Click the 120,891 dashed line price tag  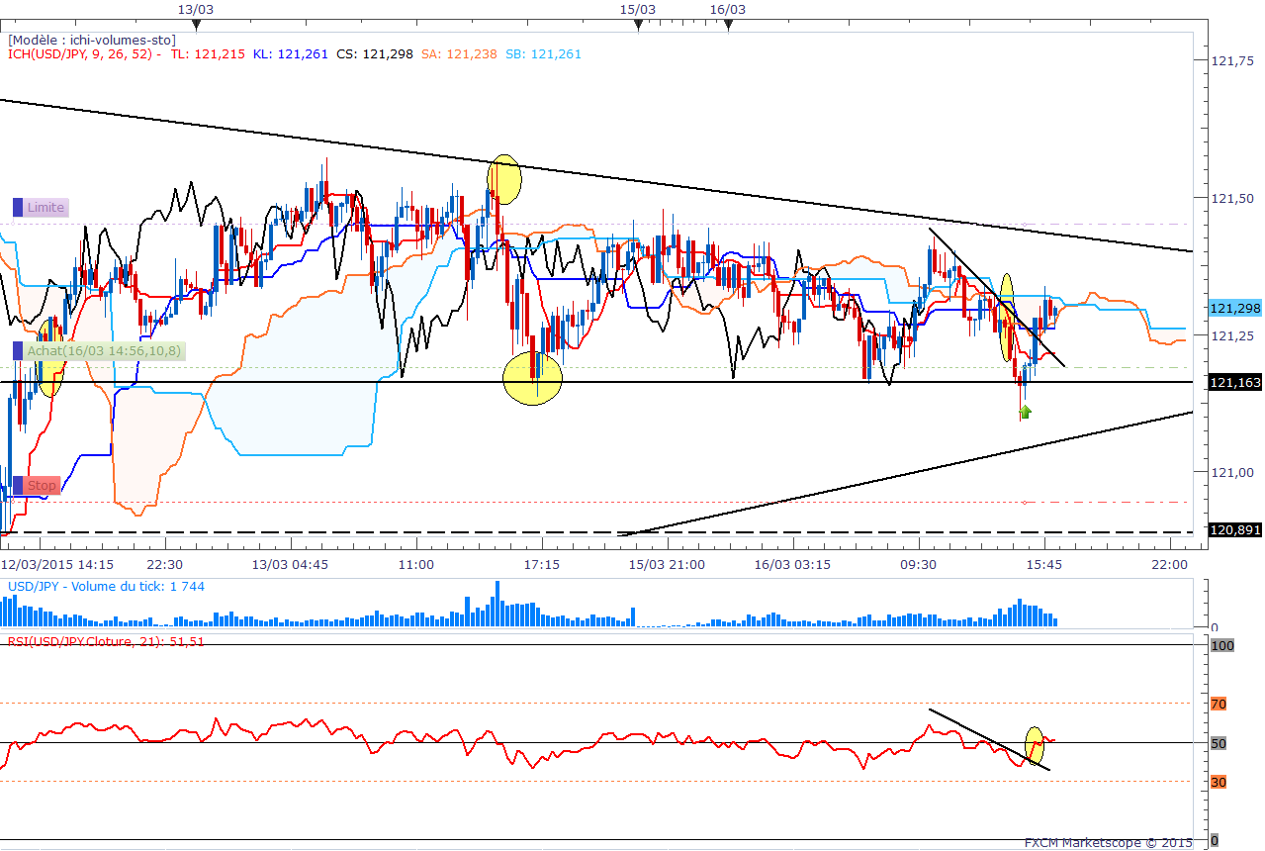tap(1233, 530)
